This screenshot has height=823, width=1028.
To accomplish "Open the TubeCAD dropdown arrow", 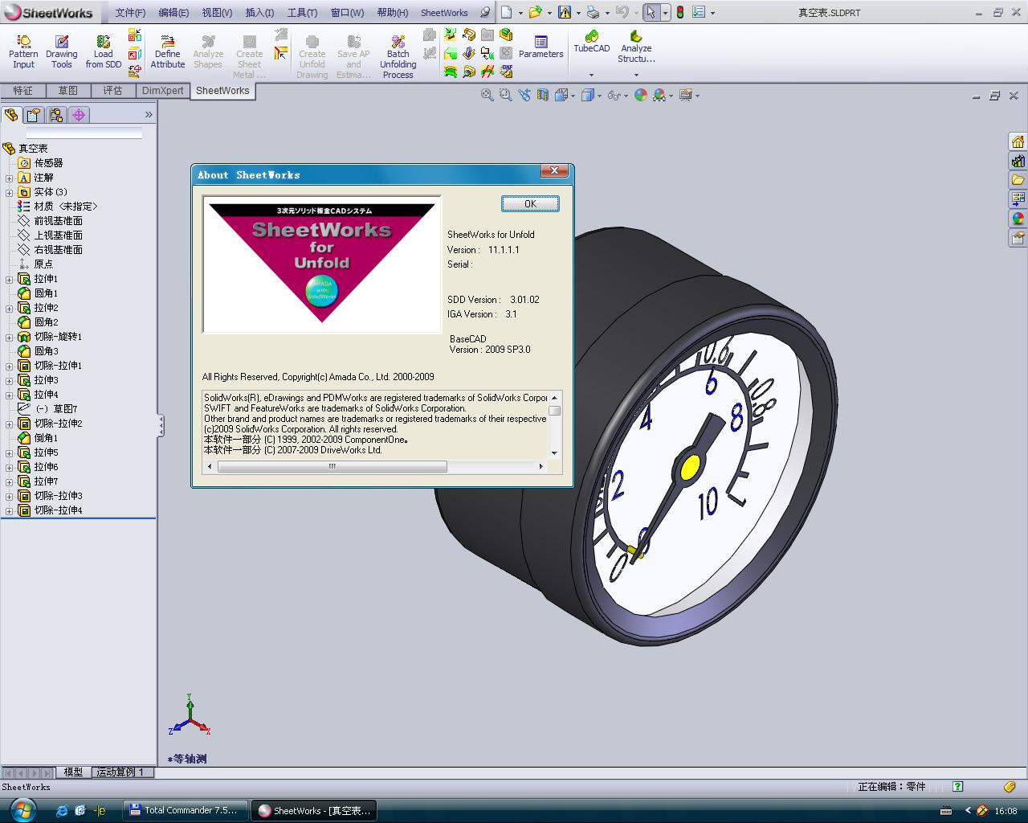I will 592,75.
